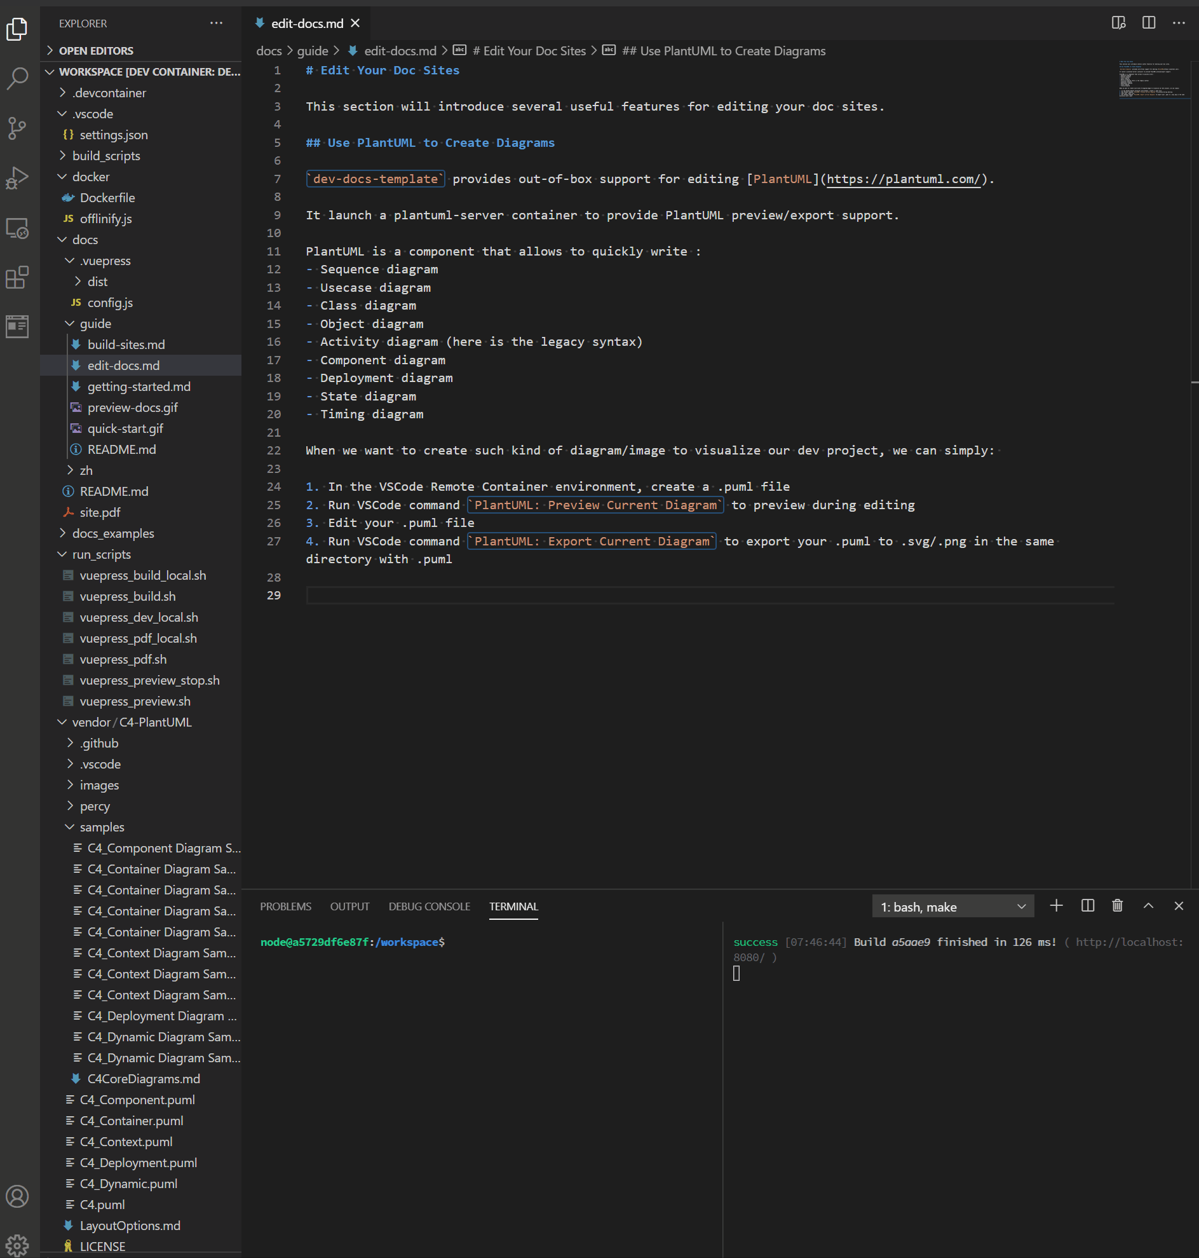Click the split editor right icon
This screenshot has height=1258, width=1199.
[1149, 23]
